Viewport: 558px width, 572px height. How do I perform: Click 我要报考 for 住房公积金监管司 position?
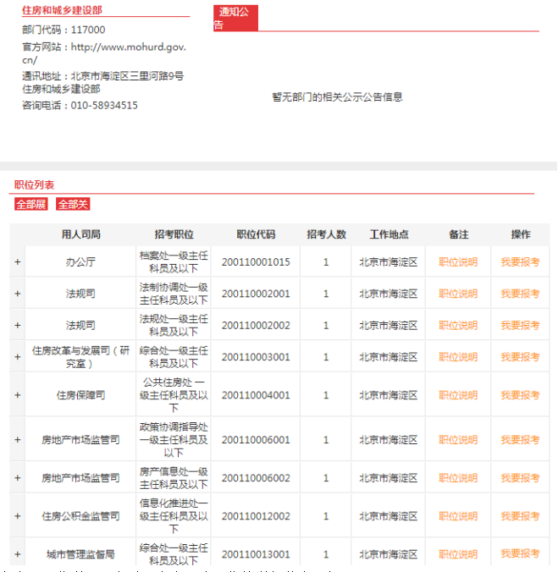(x=520, y=516)
